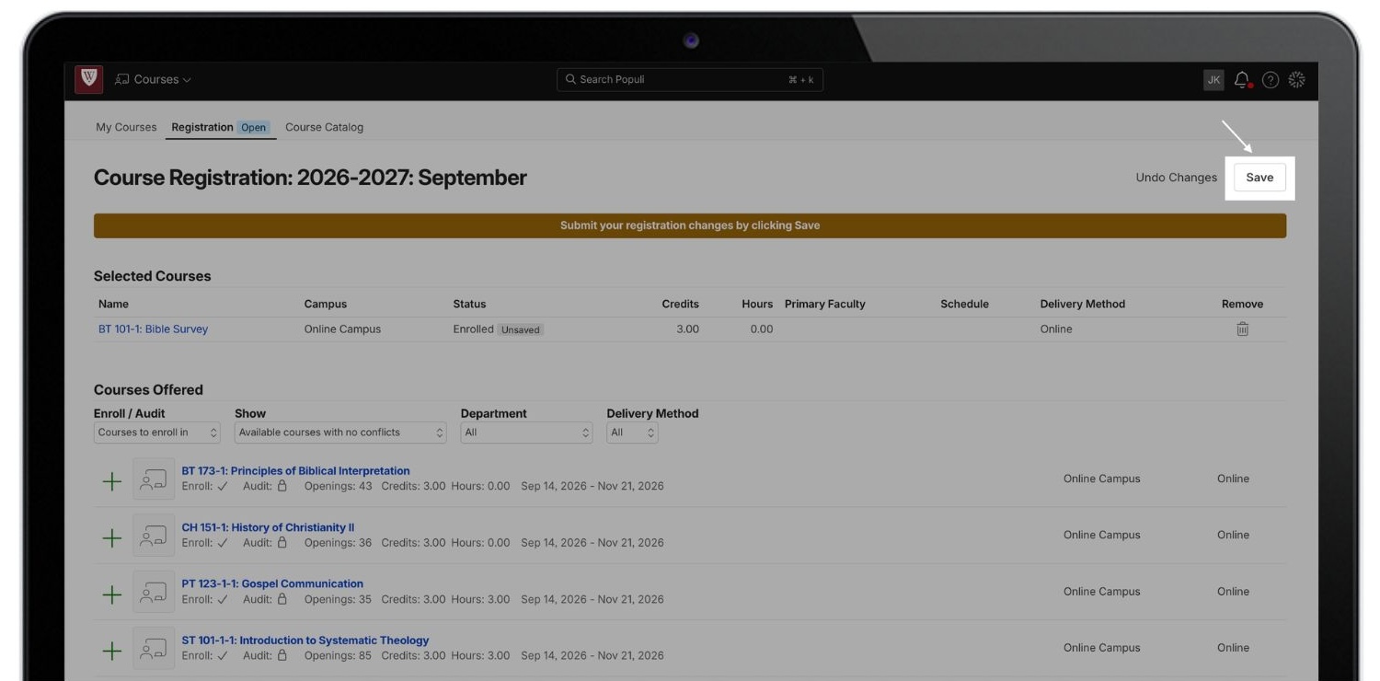Open the BT 101-1: Bible Survey link
Screen dimensions: 1380x681
click(153, 329)
